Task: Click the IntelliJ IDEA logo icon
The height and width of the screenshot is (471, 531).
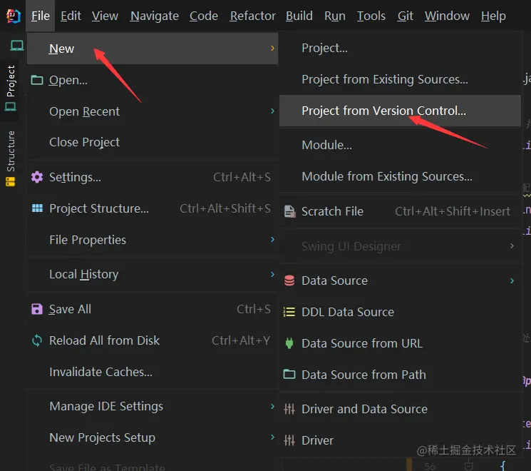Action: [14, 16]
